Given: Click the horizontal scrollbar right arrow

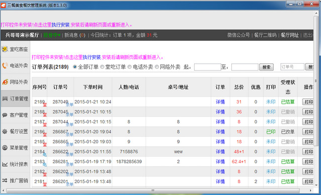Looking at the screenshot, I should point(311,191).
